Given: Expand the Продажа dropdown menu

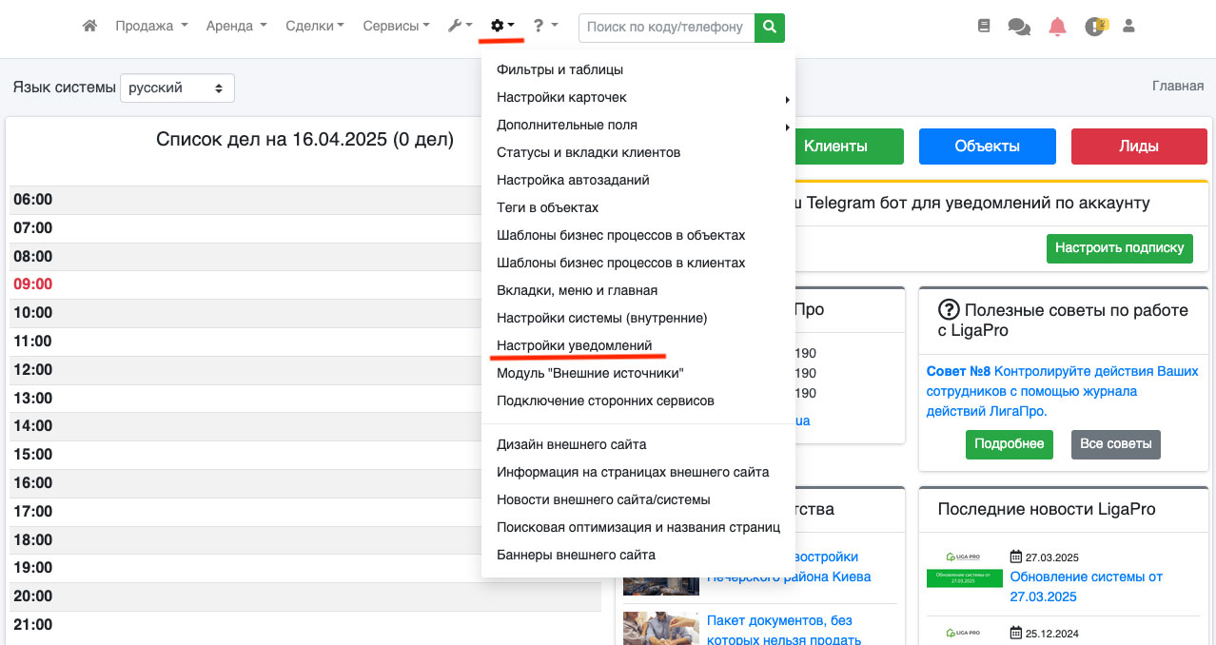Looking at the screenshot, I should pos(151,27).
